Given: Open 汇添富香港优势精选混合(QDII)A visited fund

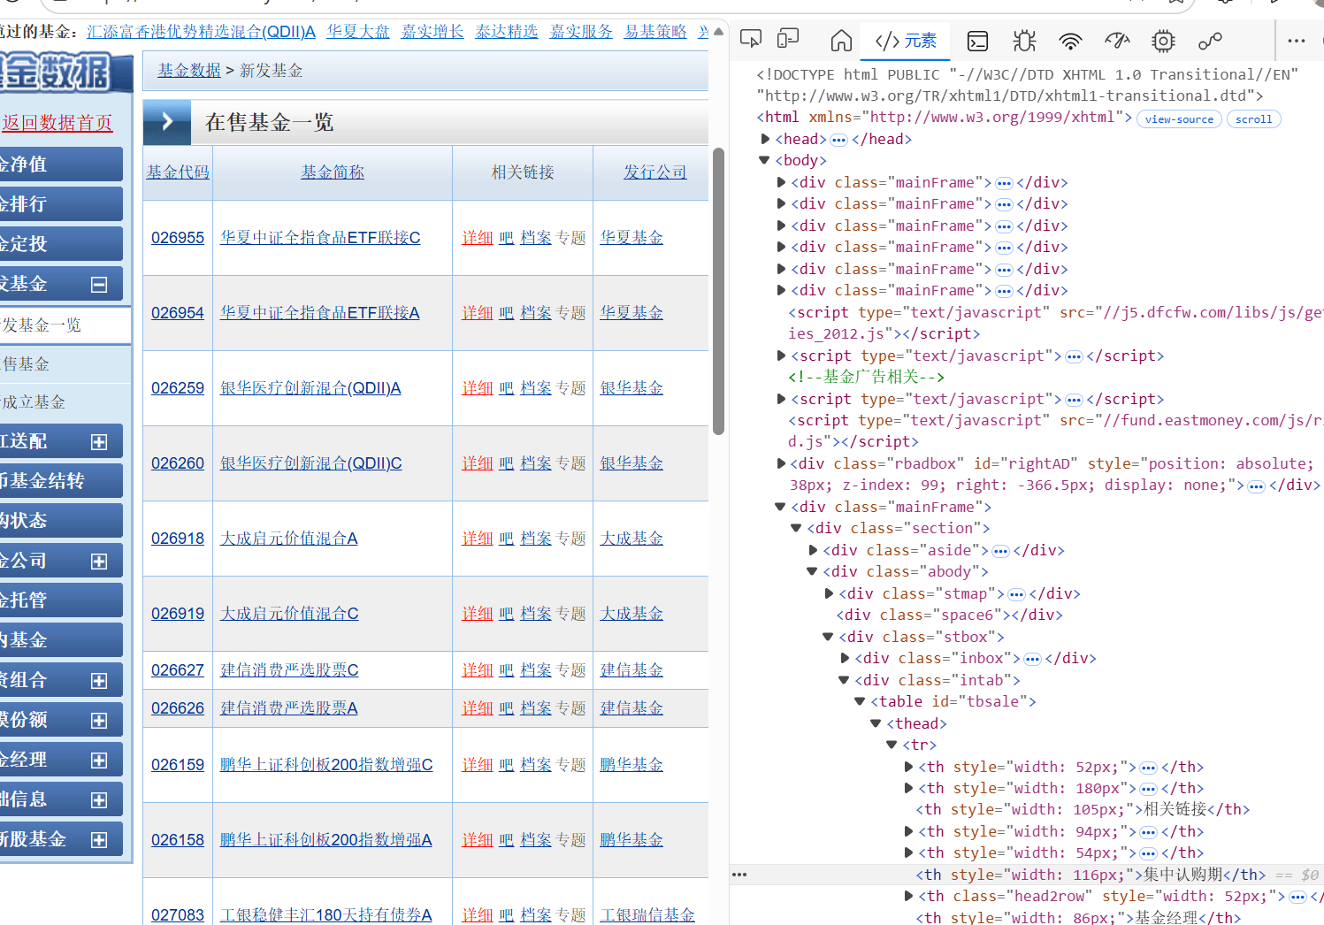Looking at the screenshot, I should click(x=202, y=32).
